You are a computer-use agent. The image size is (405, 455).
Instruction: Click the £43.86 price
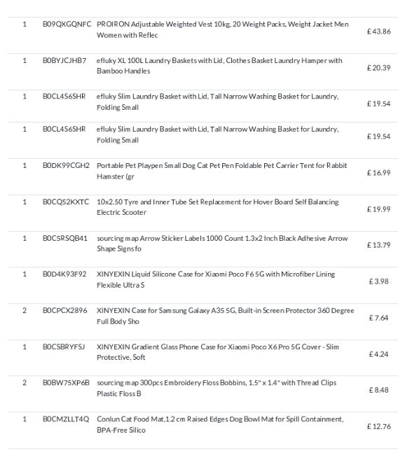click(x=378, y=31)
